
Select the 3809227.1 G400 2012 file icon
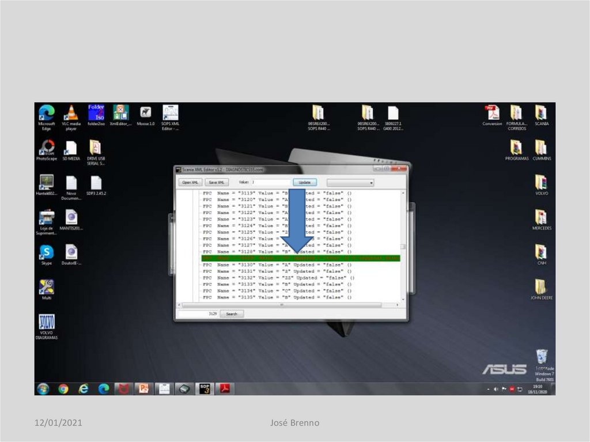392,113
